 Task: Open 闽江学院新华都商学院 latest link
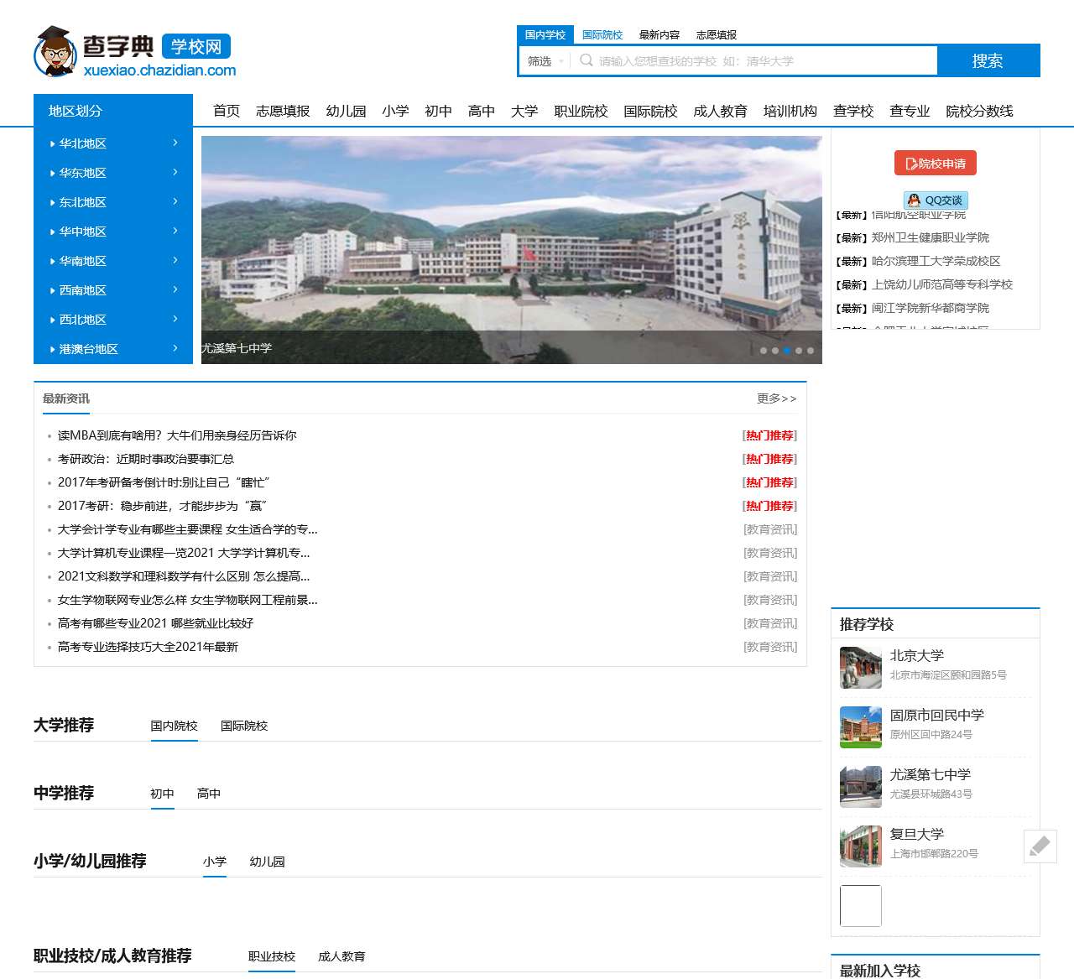(931, 308)
